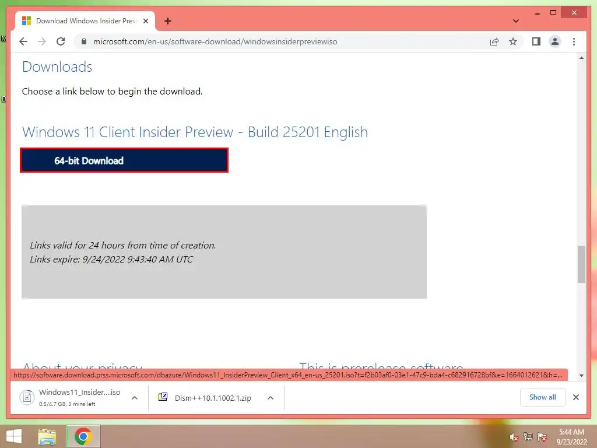Click the Dism++ zip file icon
This screenshot has height=448, width=597.
coord(163,397)
